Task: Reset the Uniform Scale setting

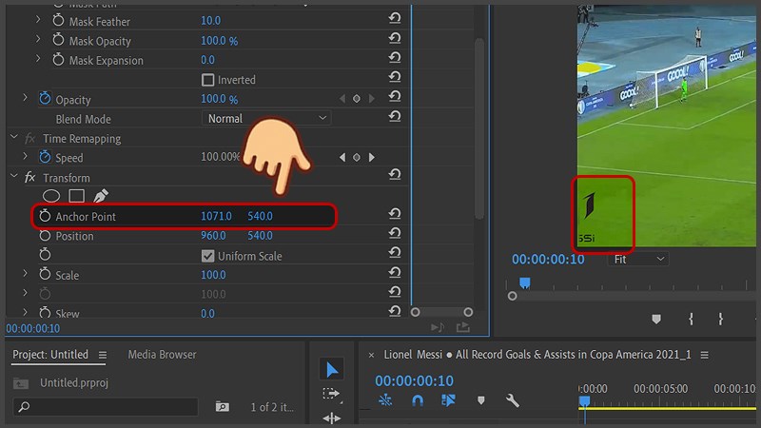Action: click(395, 253)
